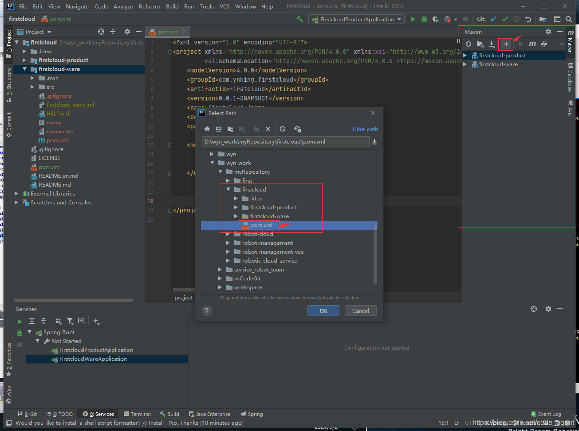Viewport: 579px width, 431px height.
Task: Open Search Everywhere magnifier icon
Action: [x=569, y=19]
